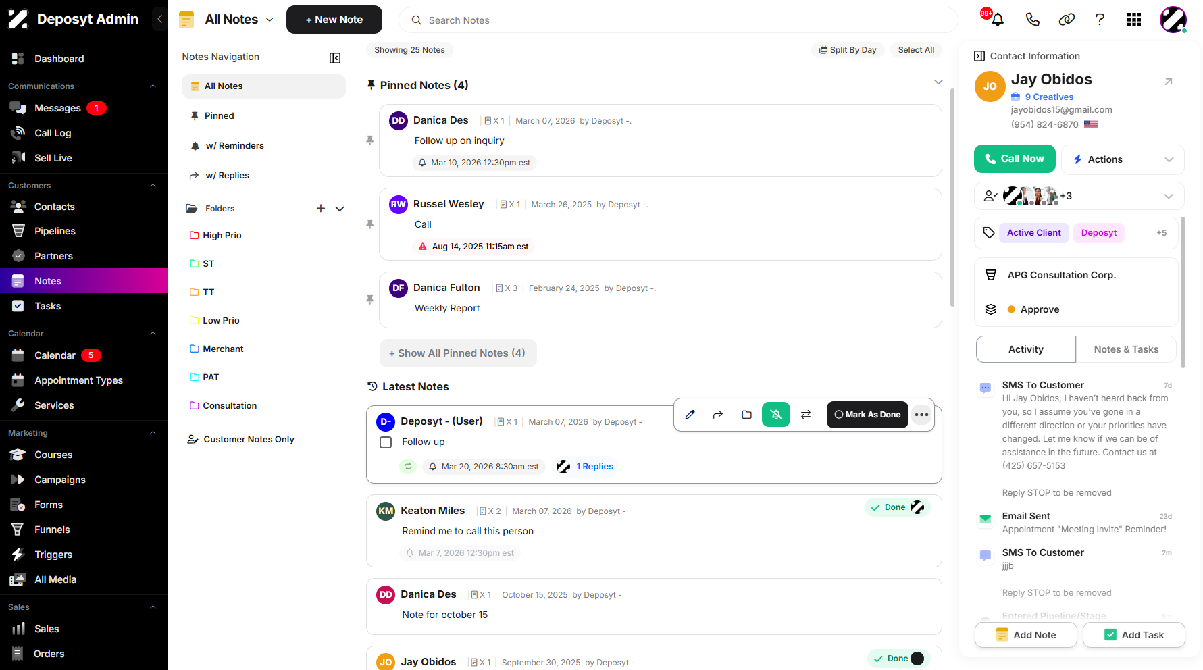1203x670 pixels.
Task: Click the recurring icon on Follow up note
Action: 408,467
